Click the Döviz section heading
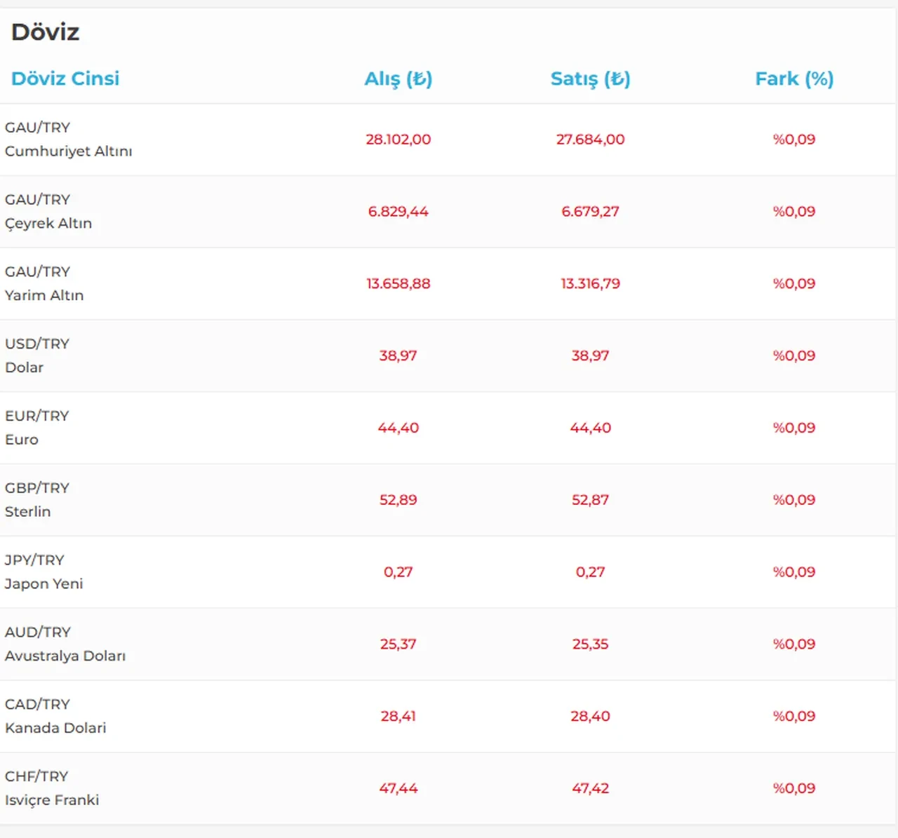This screenshot has width=898, height=838. [46, 32]
